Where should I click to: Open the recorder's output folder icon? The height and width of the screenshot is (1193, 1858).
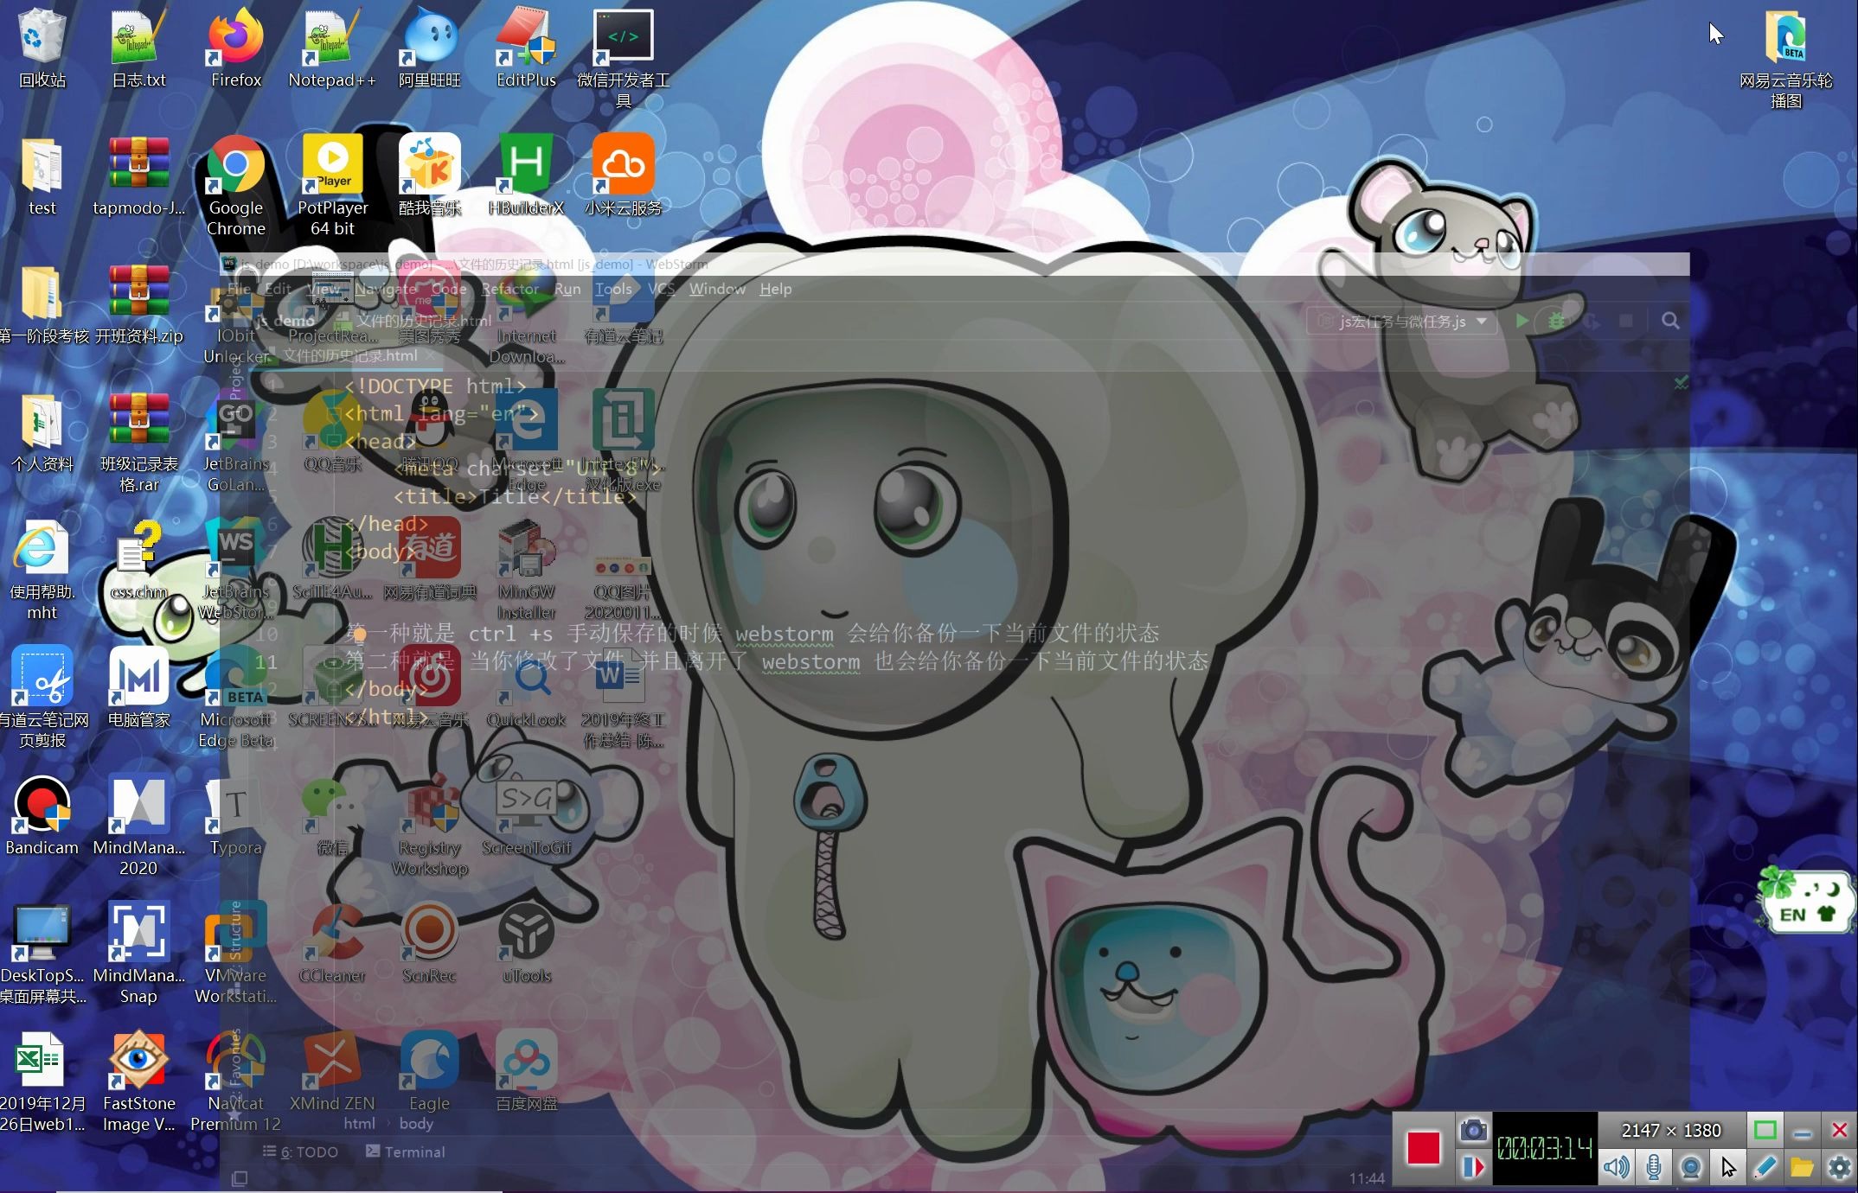pyautogui.click(x=1802, y=1167)
